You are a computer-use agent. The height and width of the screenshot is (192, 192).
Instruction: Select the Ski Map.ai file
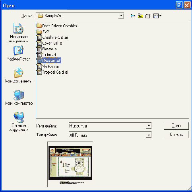pyautogui.click(x=48, y=67)
